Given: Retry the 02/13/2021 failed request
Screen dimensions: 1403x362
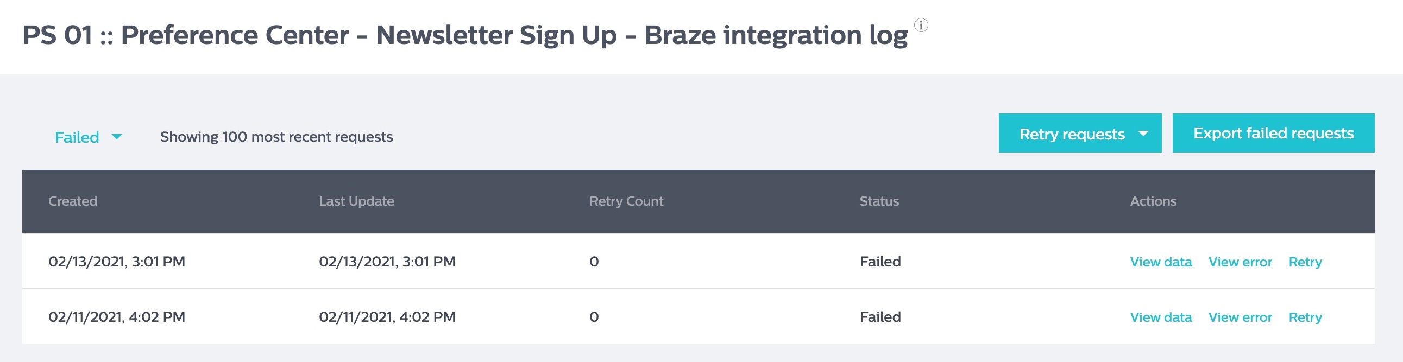Looking at the screenshot, I should click(1305, 262).
